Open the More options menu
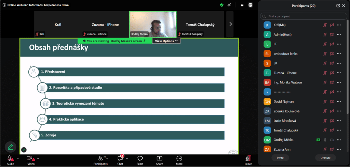 [x=179, y=160]
